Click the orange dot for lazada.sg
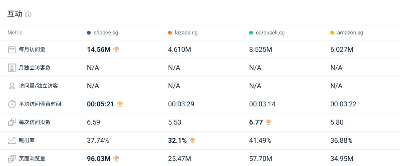400x166 pixels. click(x=170, y=33)
